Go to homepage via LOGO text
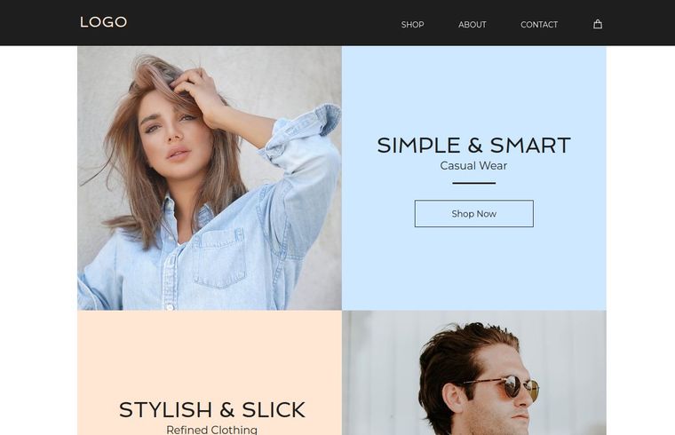Screen dimensions: 675x435 tap(103, 22)
